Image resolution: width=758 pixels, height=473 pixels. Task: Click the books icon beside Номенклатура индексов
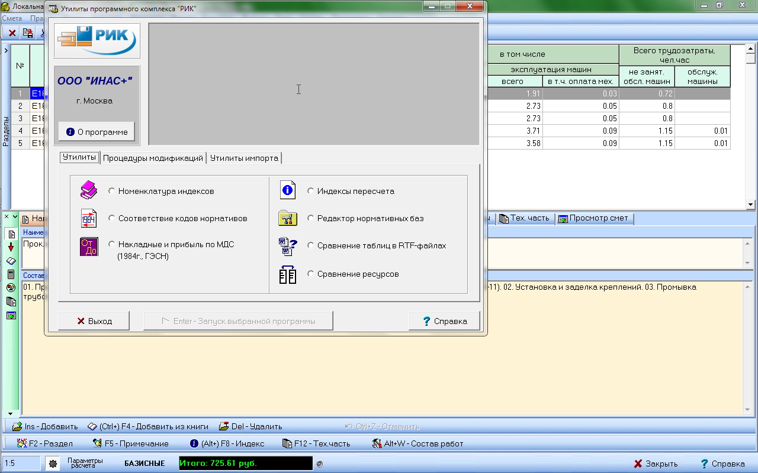tap(89, 190)
